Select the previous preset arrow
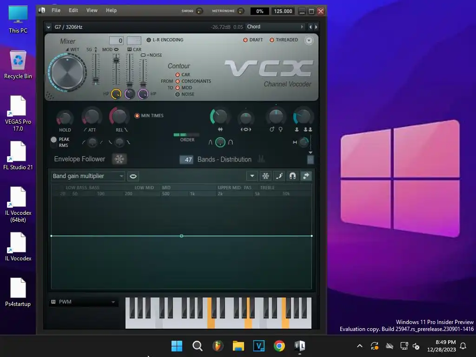Image resolution: width=476 pixels, height=357 pixels. (x=310, y=27)
